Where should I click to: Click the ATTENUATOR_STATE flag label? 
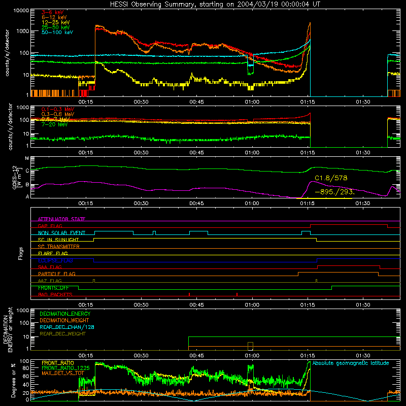pos(61,219)
